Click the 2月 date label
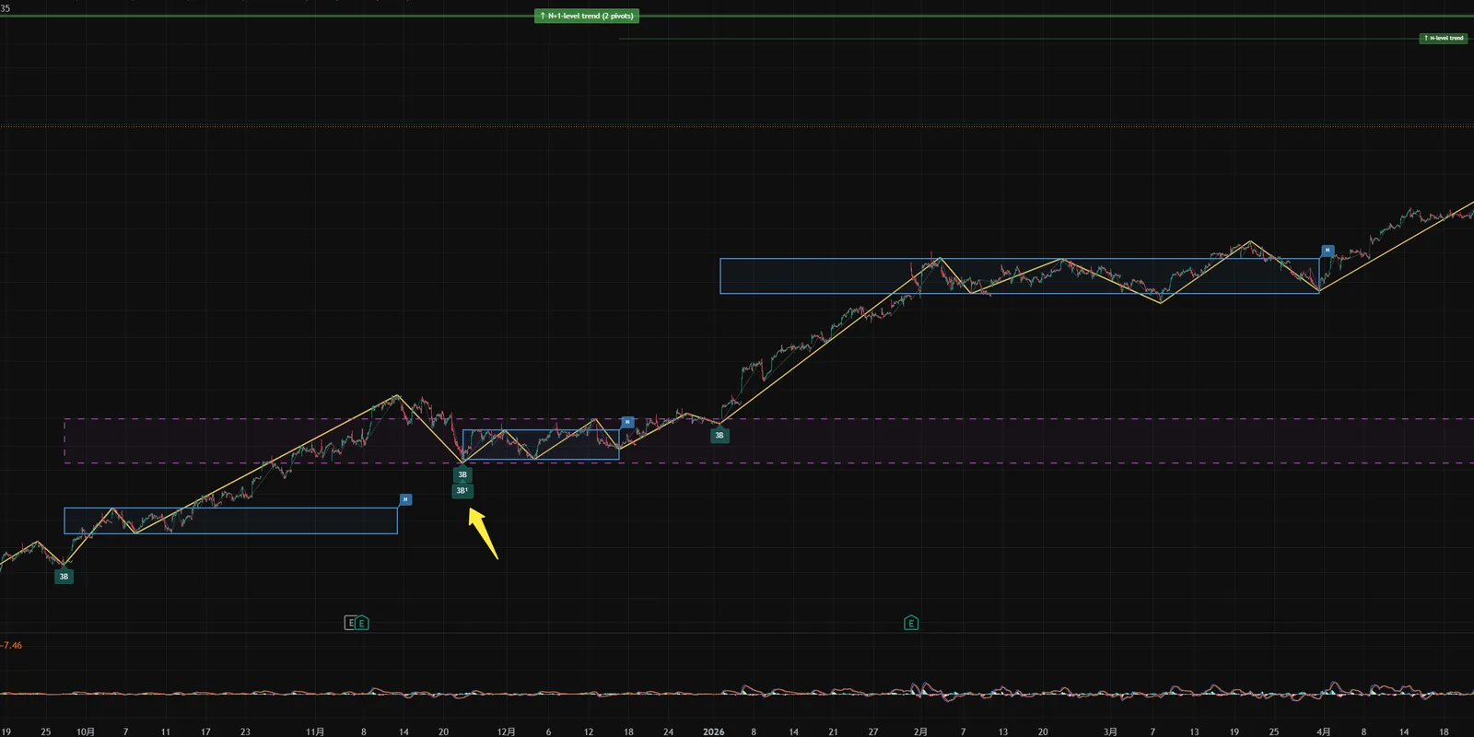Image resolution: width=1474 pixels, height=737 pixels. point(920,731)
